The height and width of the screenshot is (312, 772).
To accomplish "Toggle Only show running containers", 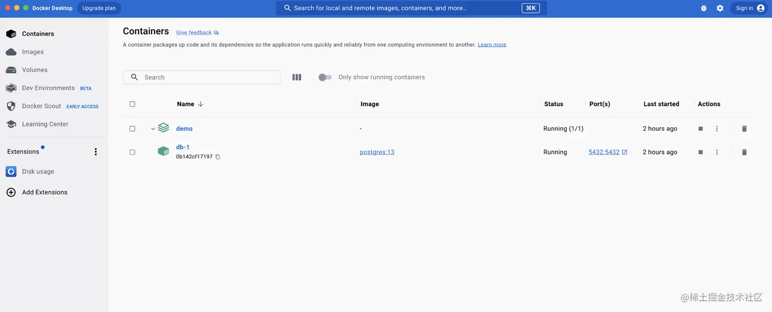I will click(x=325, y=77).
